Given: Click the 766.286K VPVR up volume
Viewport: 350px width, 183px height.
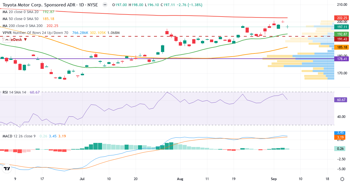Looking at the screenshot, I should click(x=80, y=33).
